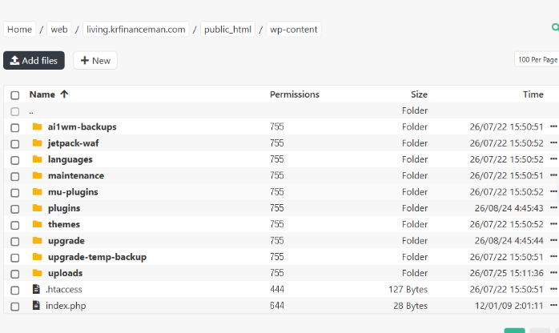Screen dimensions: 559x333
Task: Open the three-dot menu for ai1wm-backups
Action: 553,126
